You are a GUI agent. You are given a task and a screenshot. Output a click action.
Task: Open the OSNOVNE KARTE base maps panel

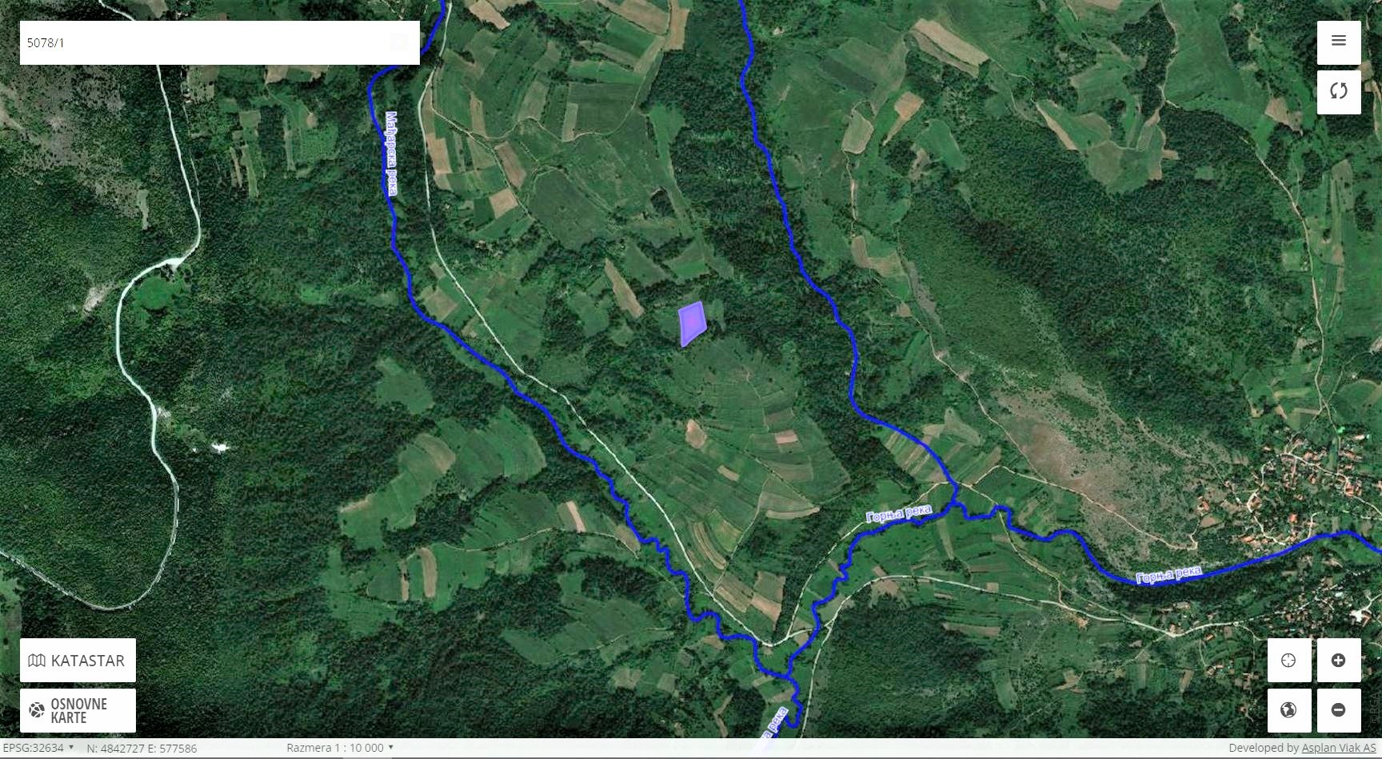point(78,710)
